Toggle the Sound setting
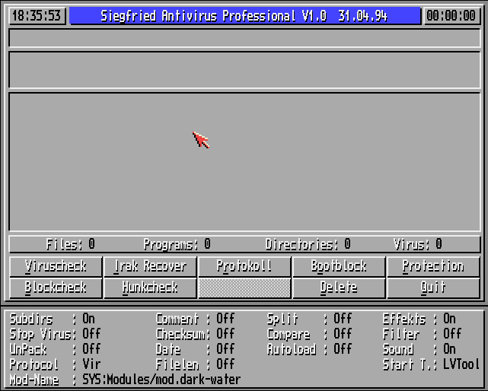 (419, 349)
